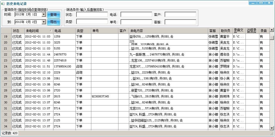
Task: Click 取件员 cell 张小满
Action: pos(226,78)
